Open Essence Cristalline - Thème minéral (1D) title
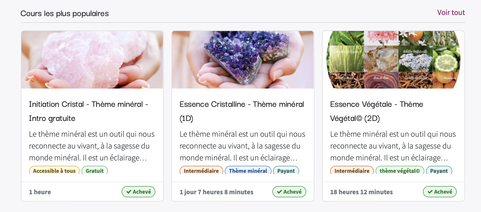481x212 pixels. [x=242, y=111]
